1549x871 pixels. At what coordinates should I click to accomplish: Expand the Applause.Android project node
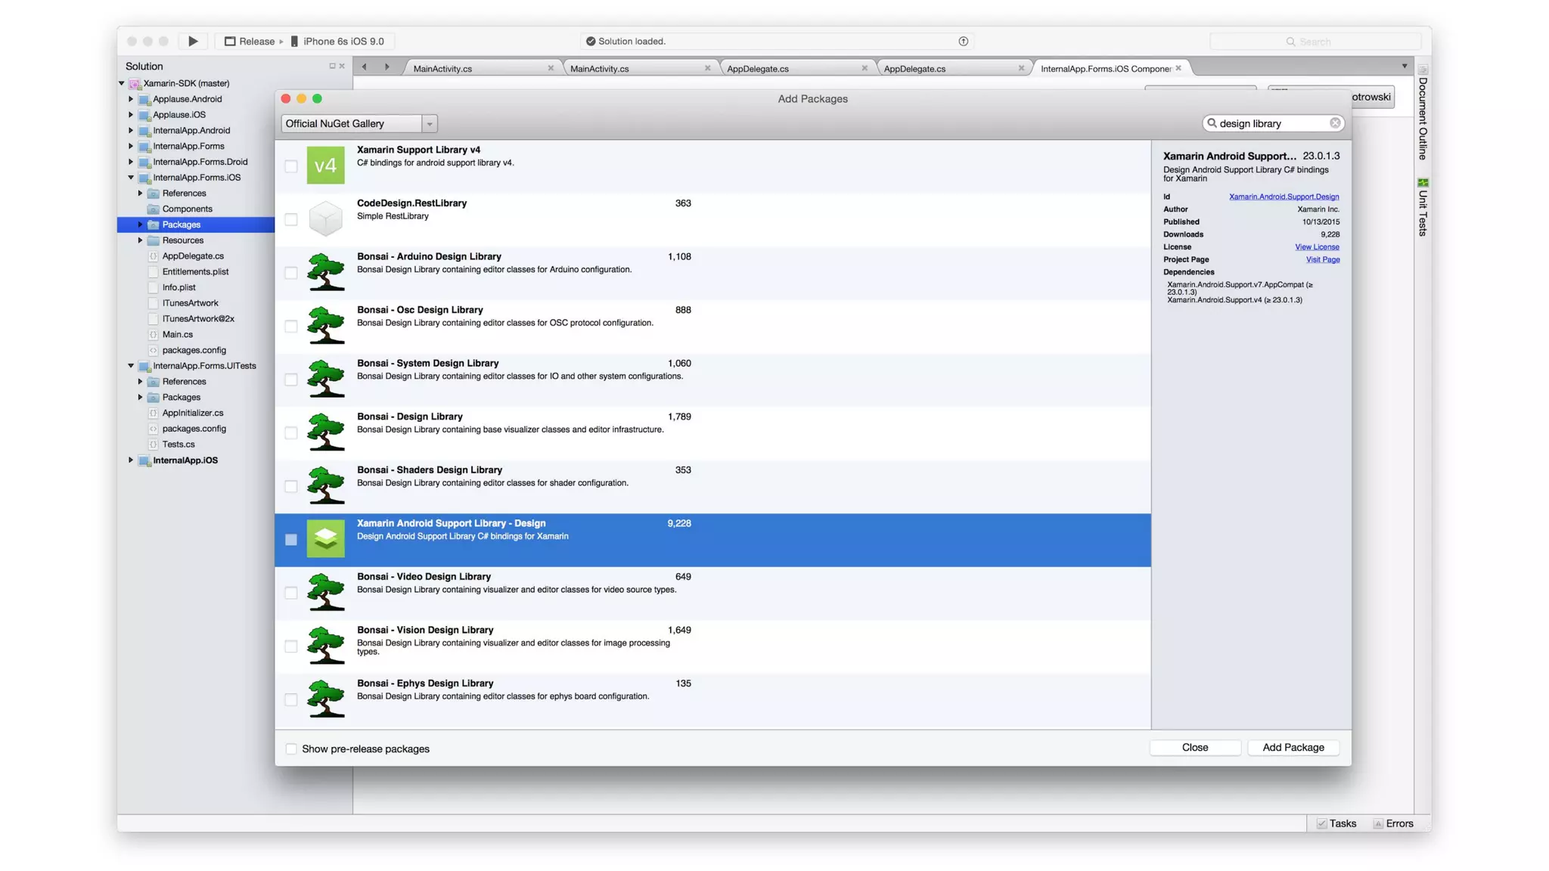(x=131, y=99)
